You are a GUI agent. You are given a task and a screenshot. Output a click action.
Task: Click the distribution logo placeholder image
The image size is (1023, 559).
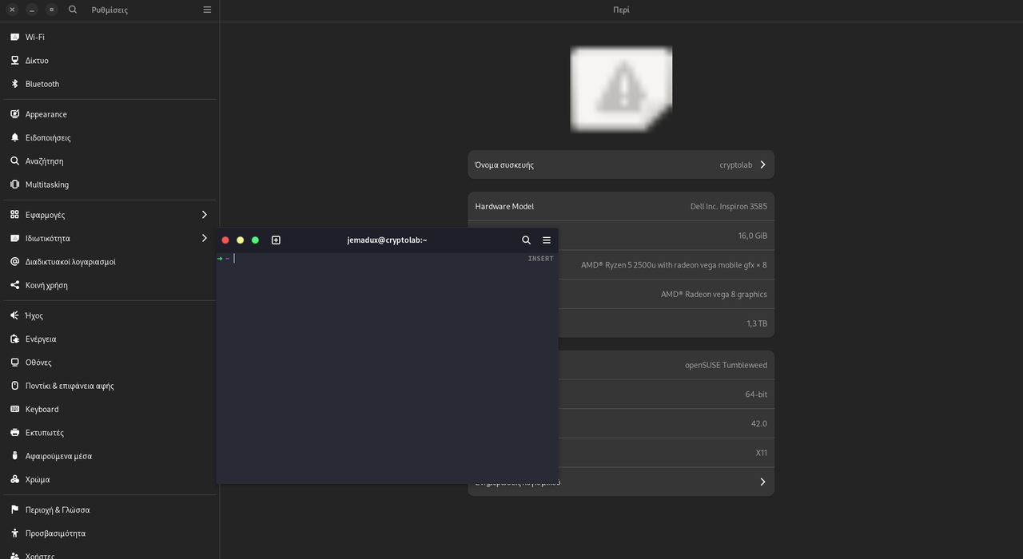[621, 89]
